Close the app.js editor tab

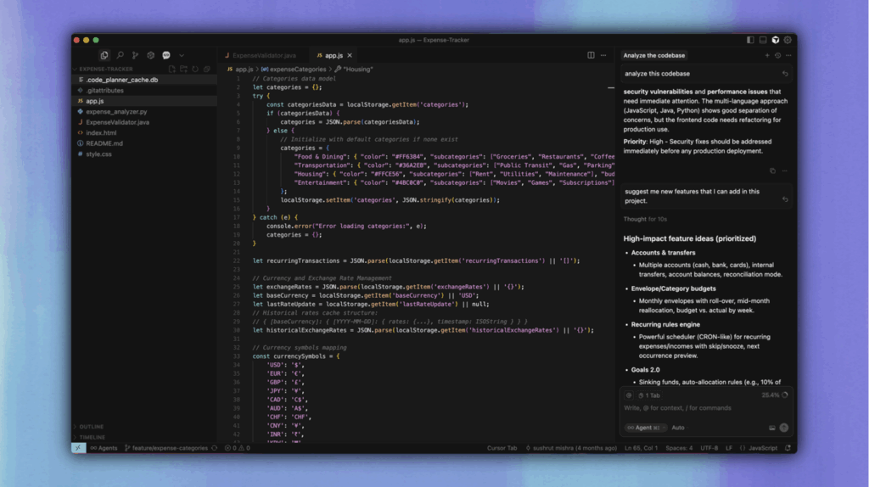[350, 55]
